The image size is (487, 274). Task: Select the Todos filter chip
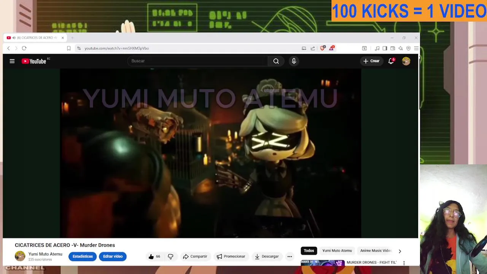tap(309, 251)
